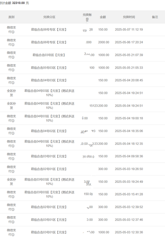
Task: Click the 兑换分区 column header
Action: click(x=49, y=17)
